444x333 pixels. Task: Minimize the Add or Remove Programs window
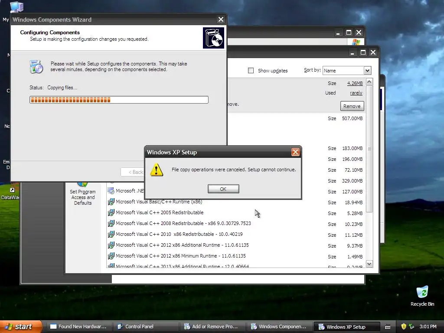click(x=352, y=52)
